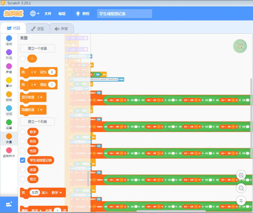Click the orange variable i reporter block

(x=32, y=59)
